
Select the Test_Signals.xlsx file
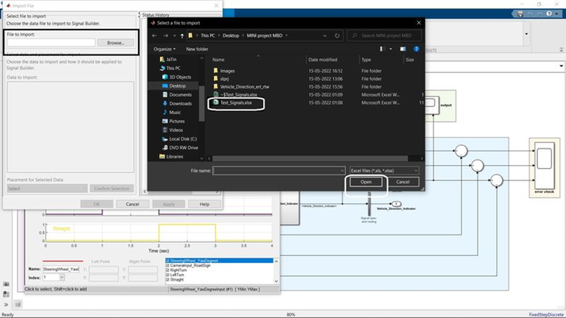236,102
